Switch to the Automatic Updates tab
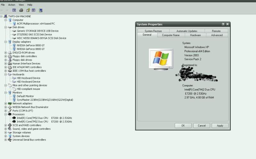The width and height of the screenshot is (256, 159). 187,31
